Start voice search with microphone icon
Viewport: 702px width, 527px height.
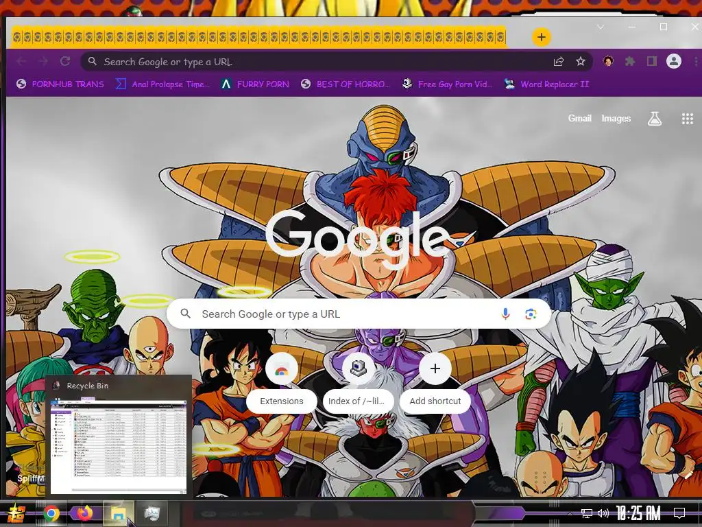tap(505, 314)
